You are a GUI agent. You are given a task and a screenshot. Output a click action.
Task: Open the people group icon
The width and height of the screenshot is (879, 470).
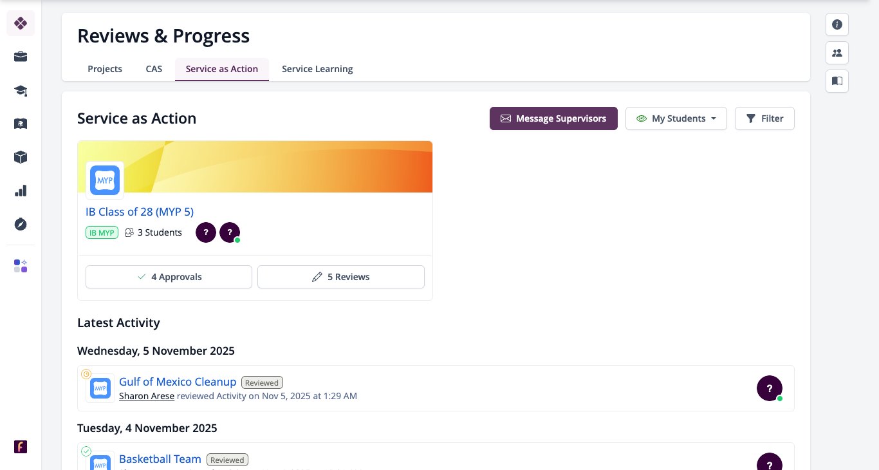coord(837,53)
